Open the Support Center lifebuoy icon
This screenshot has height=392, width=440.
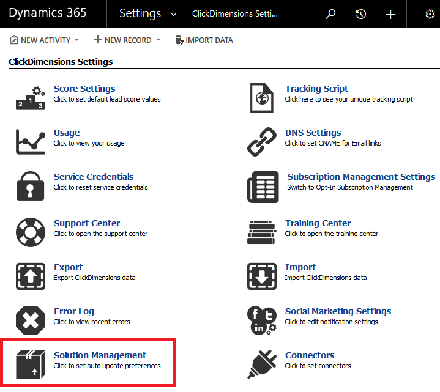(x=31, y=232)
